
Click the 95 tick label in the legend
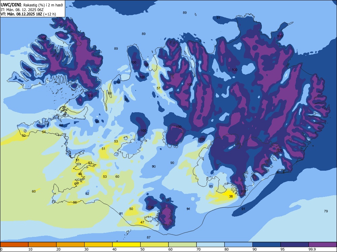[x=283, y=249]
